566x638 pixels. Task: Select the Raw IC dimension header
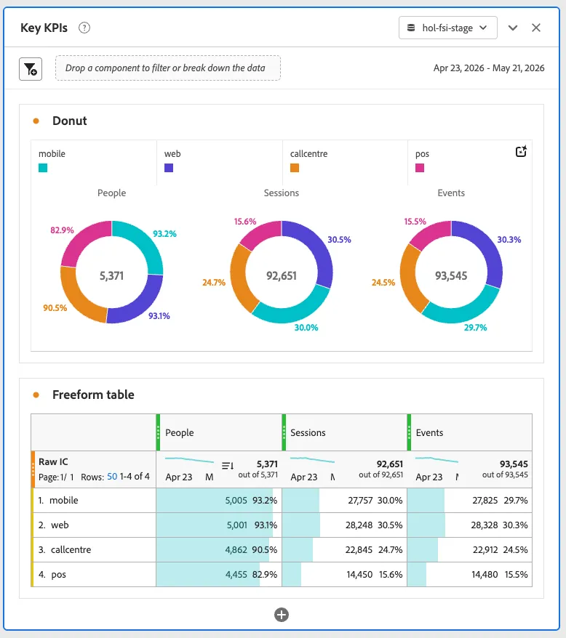click(94, 469)
